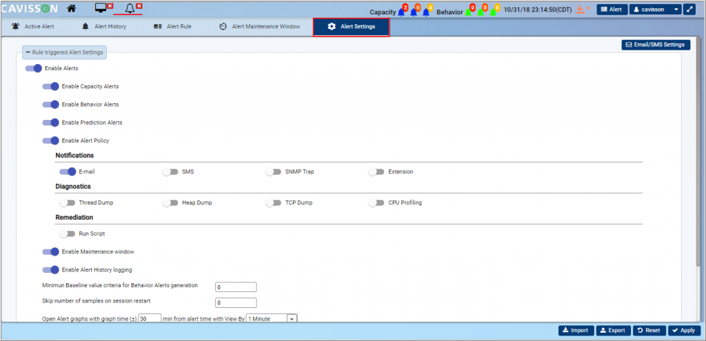Click the gear icon on Alert Settings tab
The width and height of the screenshot is (706, 341).
coord(332,27)
